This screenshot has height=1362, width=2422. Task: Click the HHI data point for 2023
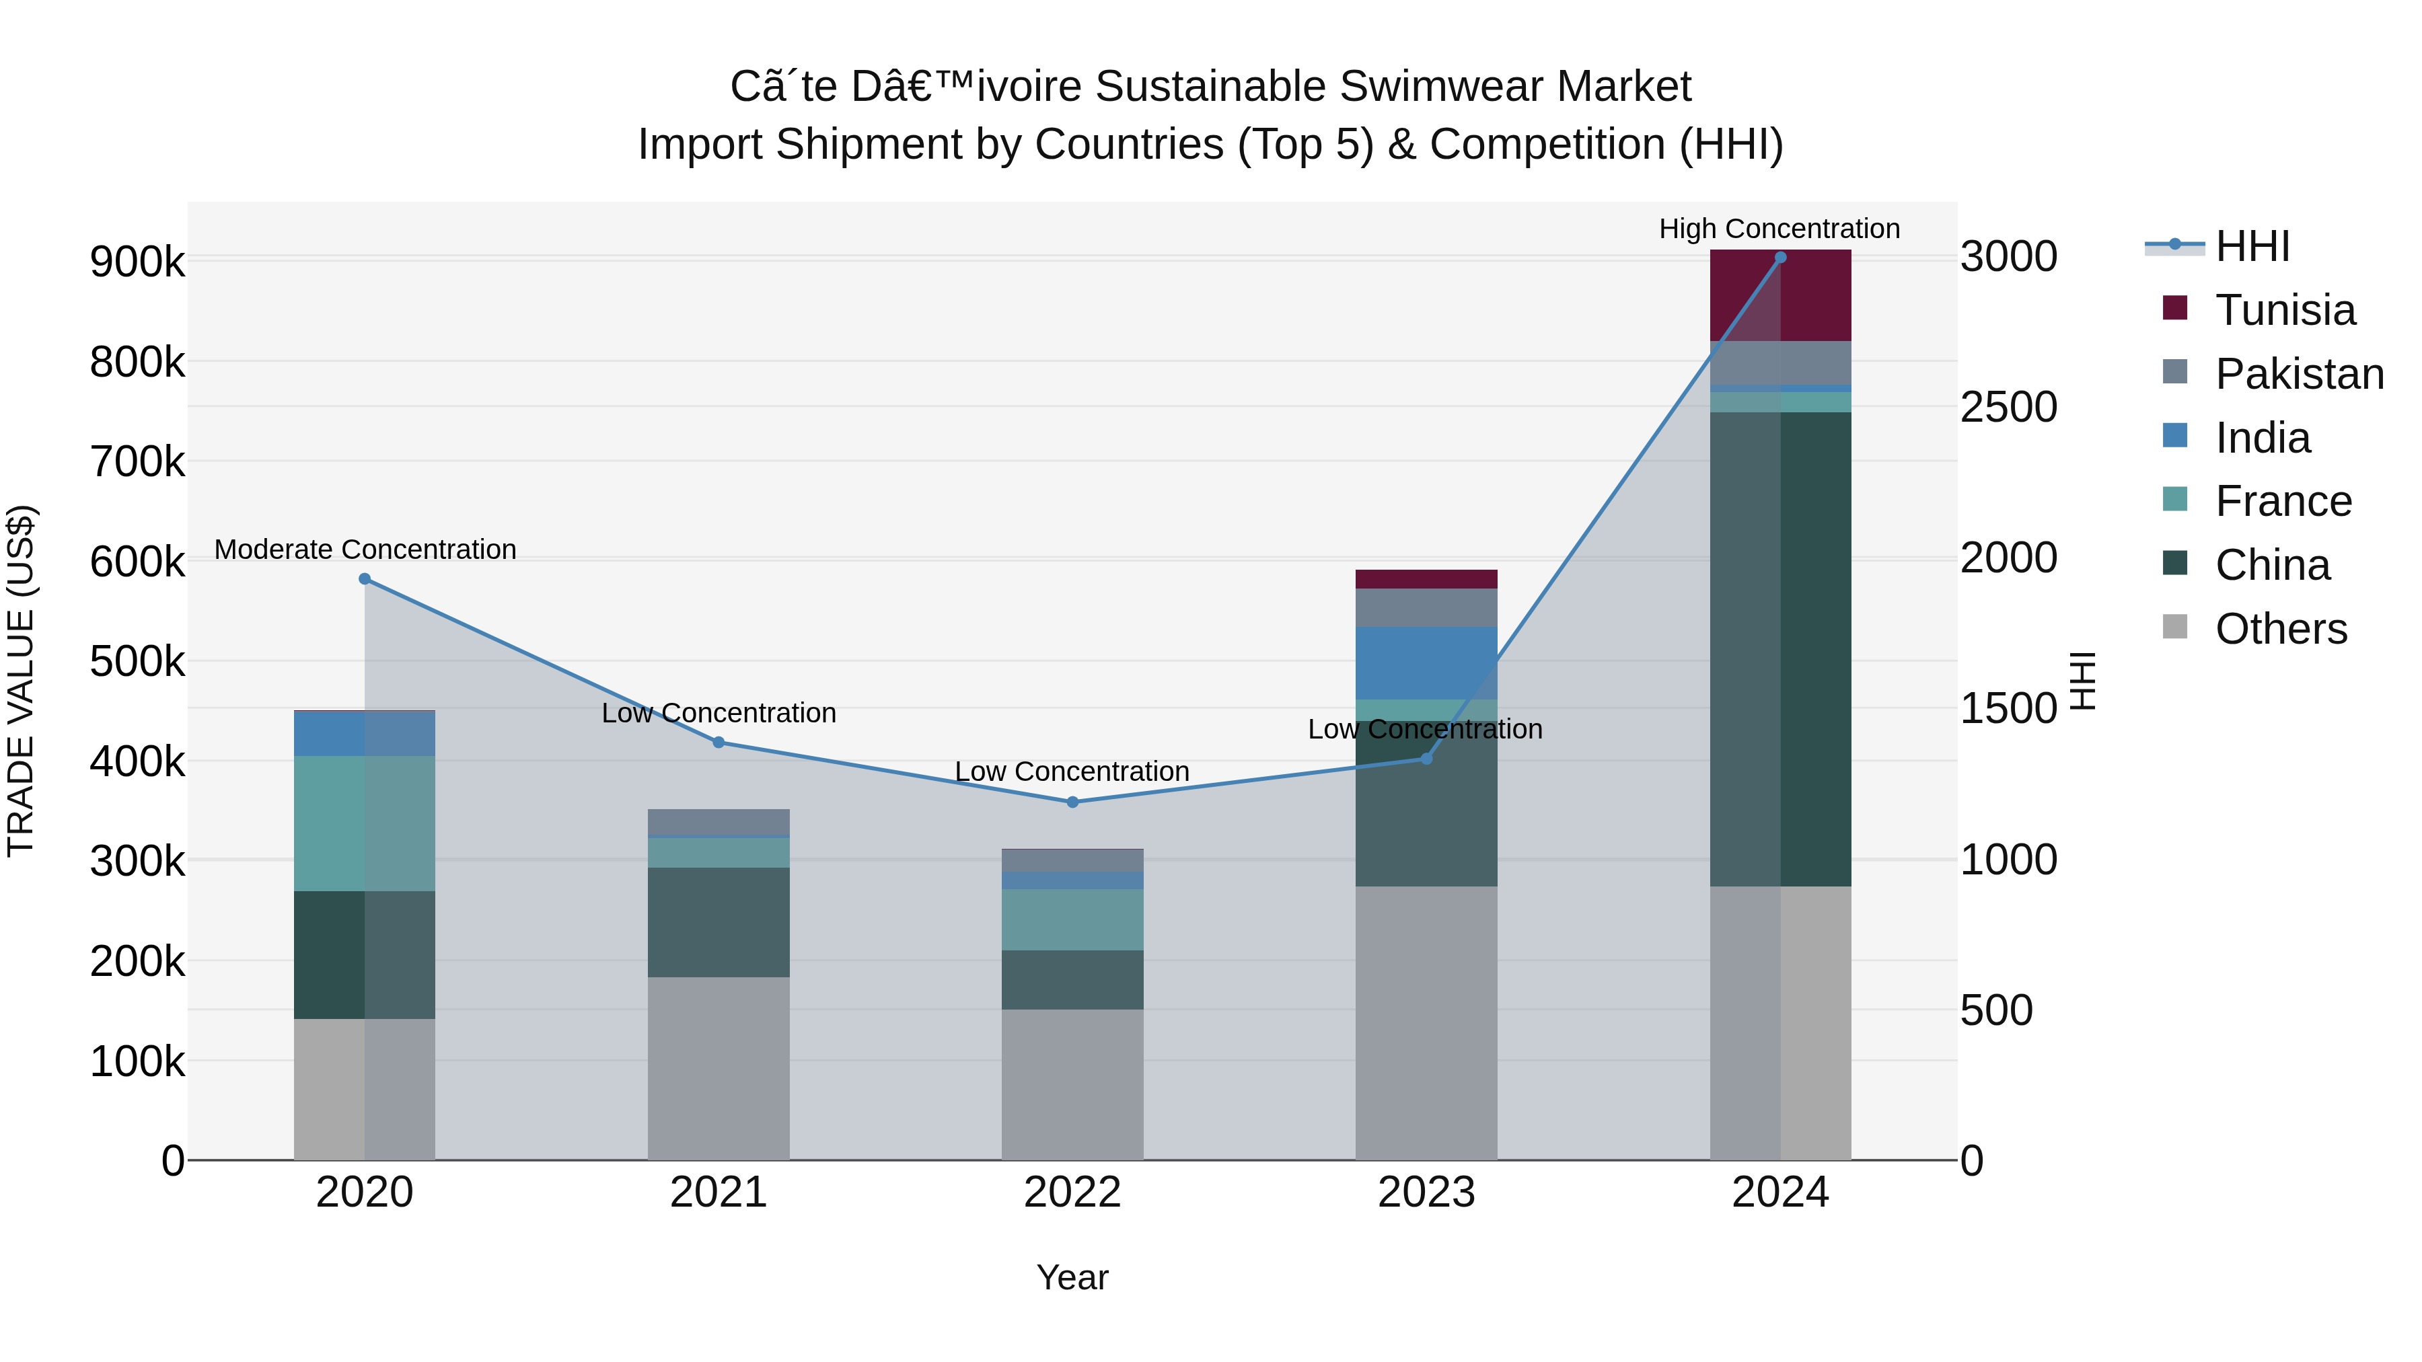pyautogui.click(x=1426, y=759)
